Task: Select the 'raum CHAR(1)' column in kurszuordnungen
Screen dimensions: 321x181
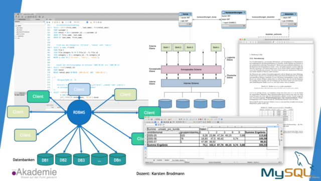Action: click(x=230, y=23)
